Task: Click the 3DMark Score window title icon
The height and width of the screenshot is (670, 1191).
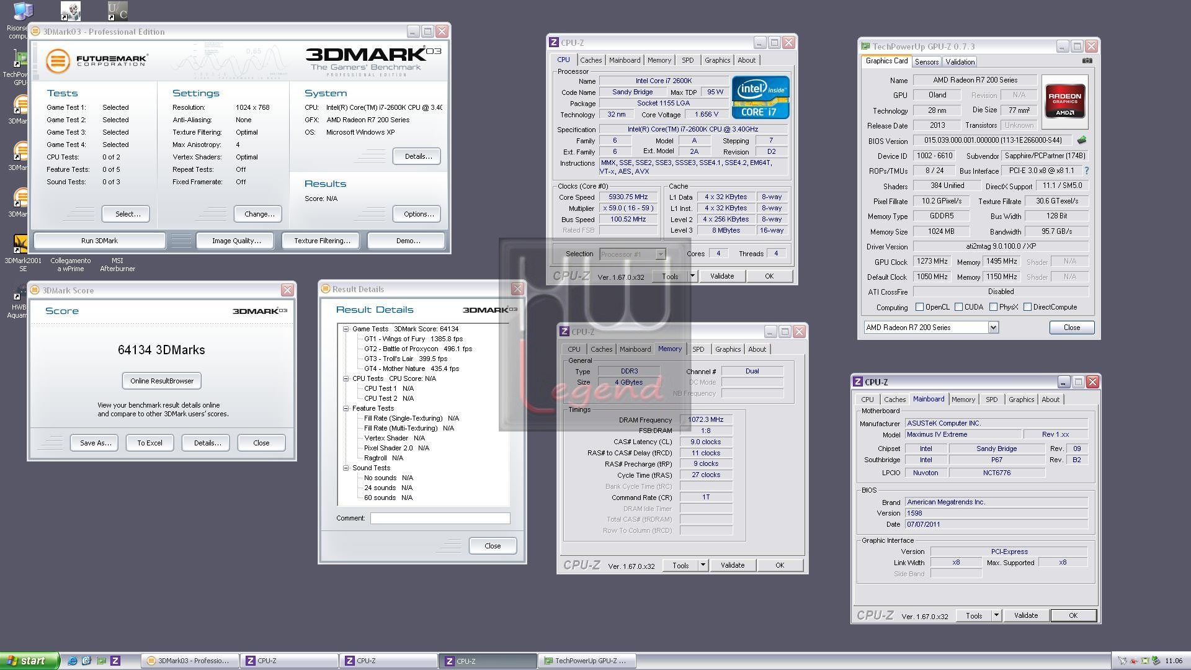Action: 35,290
